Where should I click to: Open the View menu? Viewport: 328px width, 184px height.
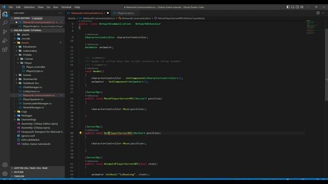pos(40,7)
